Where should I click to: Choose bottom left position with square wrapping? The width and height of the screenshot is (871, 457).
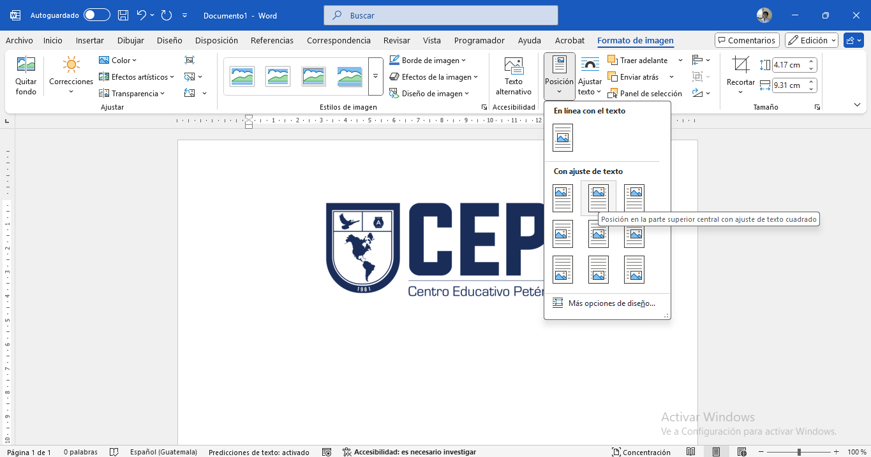tap(563, 270)
